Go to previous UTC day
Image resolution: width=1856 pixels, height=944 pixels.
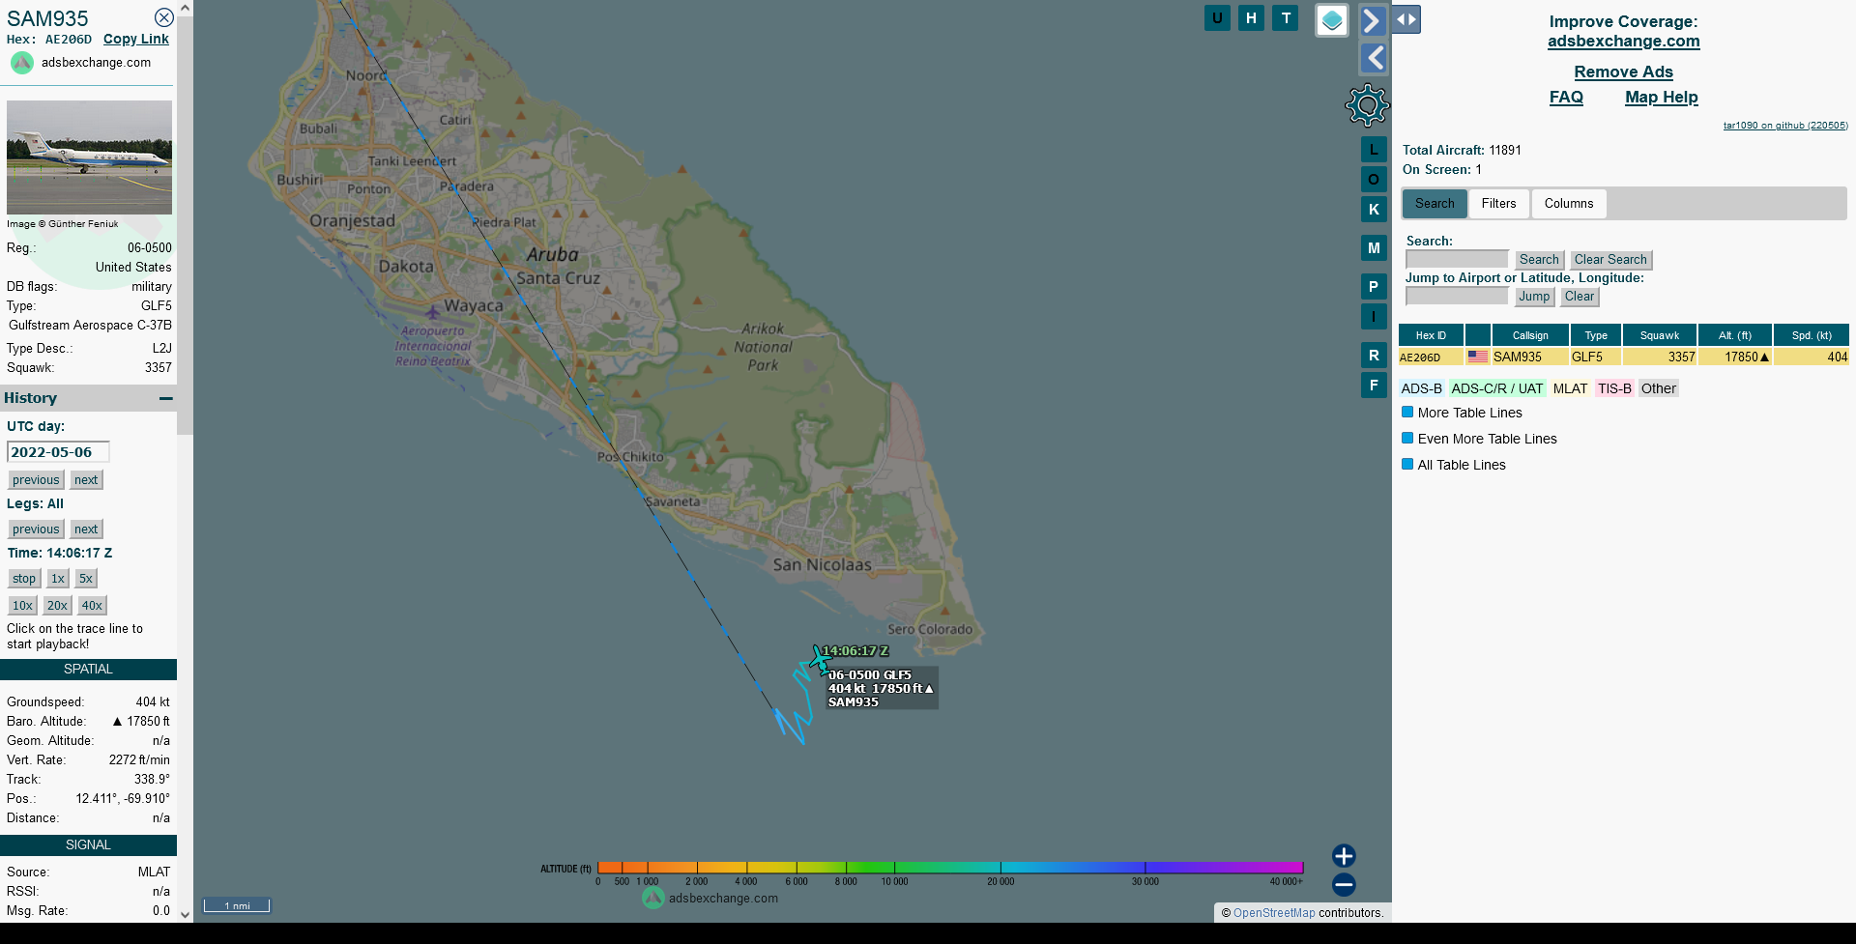36,479
